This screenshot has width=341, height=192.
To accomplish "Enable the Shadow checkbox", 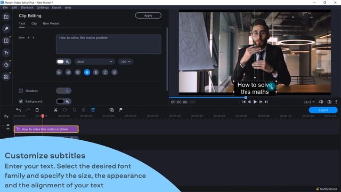I will [x=21, y=91].
